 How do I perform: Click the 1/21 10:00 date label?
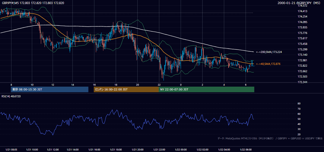[32, 150]
